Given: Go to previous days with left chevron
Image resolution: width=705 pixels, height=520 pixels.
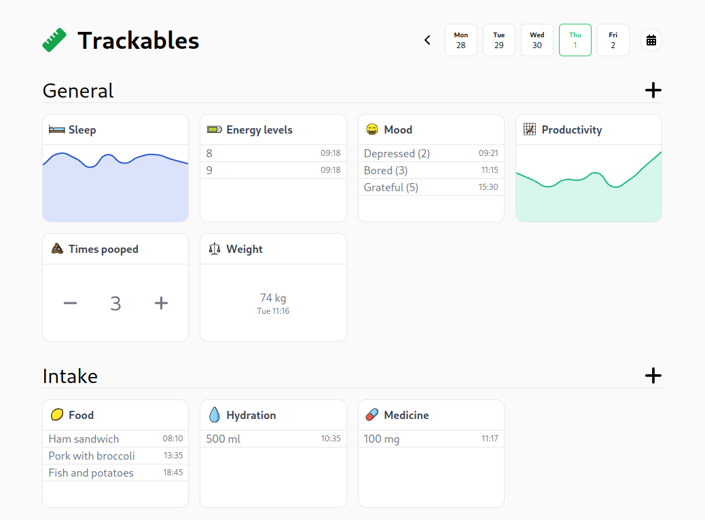Looking at the screenshot, I should (x=427, y=40).
